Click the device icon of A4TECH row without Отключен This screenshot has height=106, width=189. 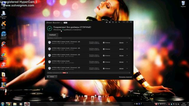tap(49, 62)
